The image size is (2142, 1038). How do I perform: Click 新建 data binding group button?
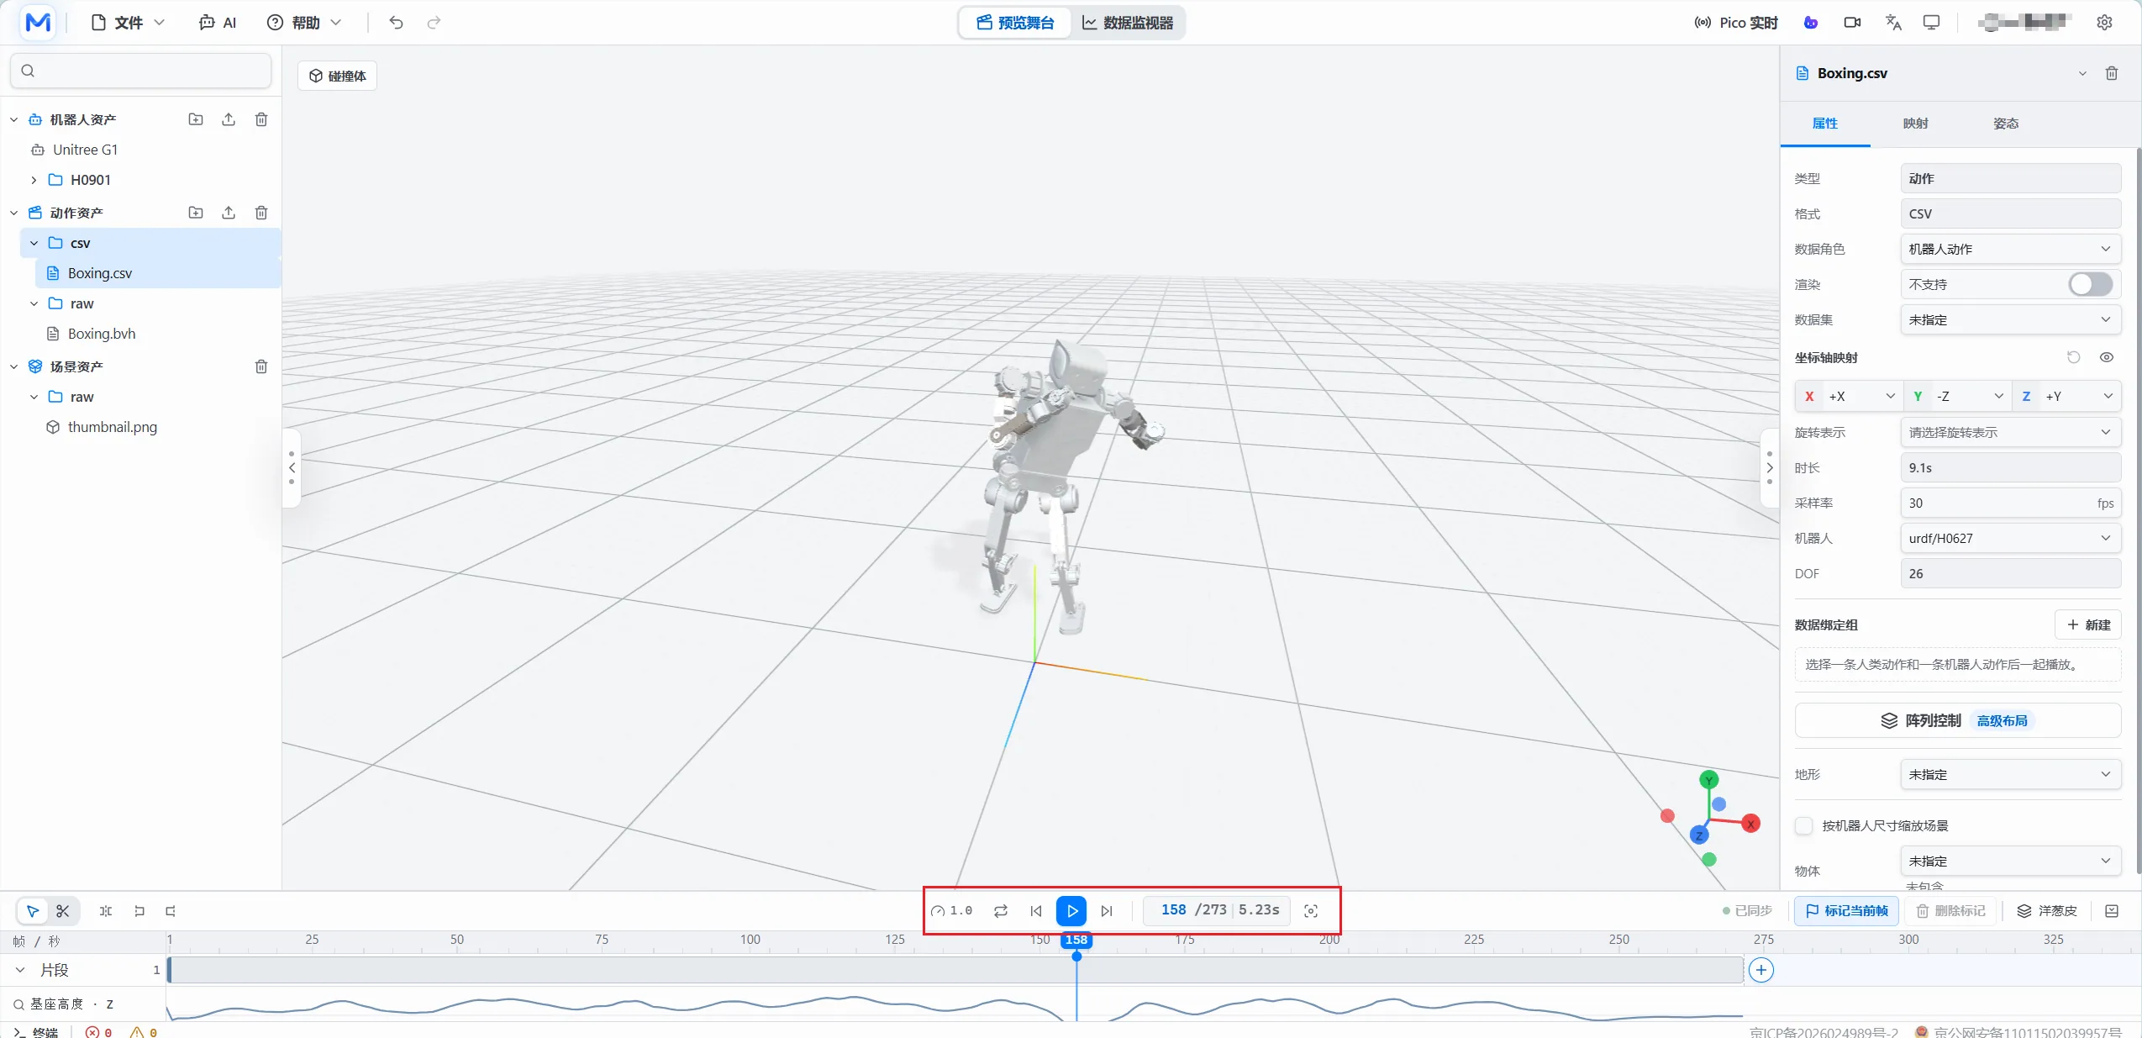(x=2088, y=624)
